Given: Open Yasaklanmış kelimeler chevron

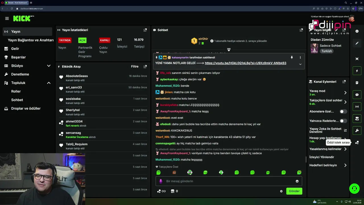Looking at the screenshot, I should coord(345,149).
